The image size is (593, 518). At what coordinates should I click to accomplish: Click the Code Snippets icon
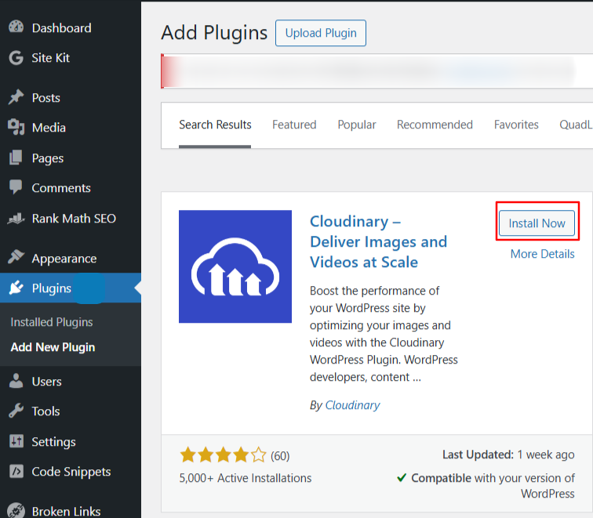coord(16,471)
